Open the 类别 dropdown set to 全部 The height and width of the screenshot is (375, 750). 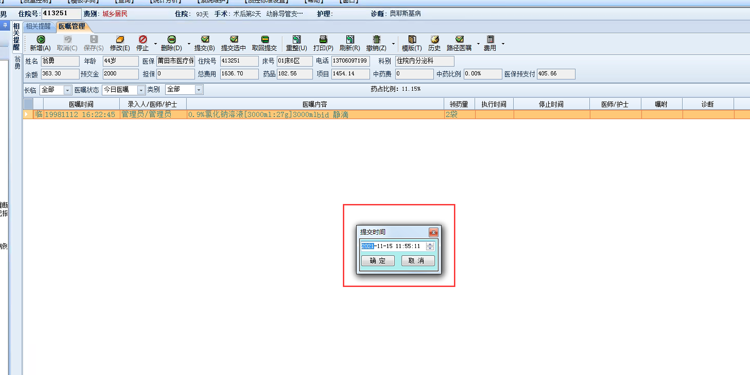(199, 90)
